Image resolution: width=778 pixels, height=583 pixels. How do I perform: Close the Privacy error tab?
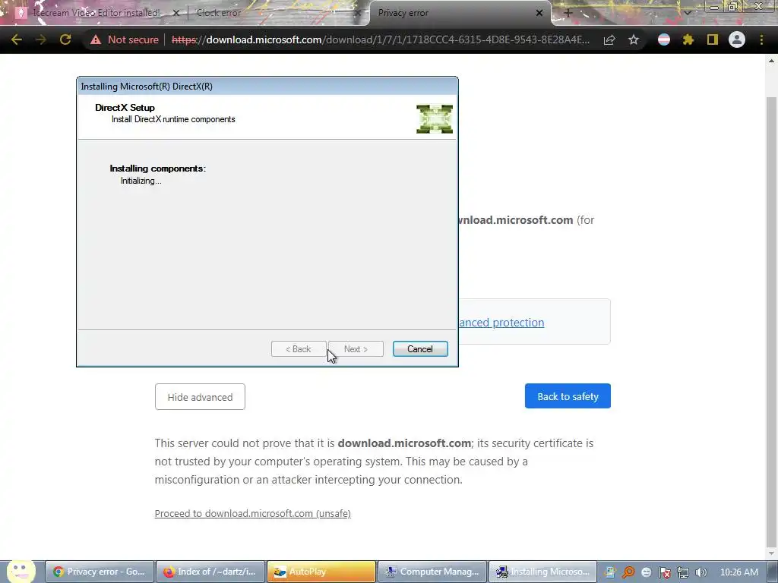(x=539, y=13)
